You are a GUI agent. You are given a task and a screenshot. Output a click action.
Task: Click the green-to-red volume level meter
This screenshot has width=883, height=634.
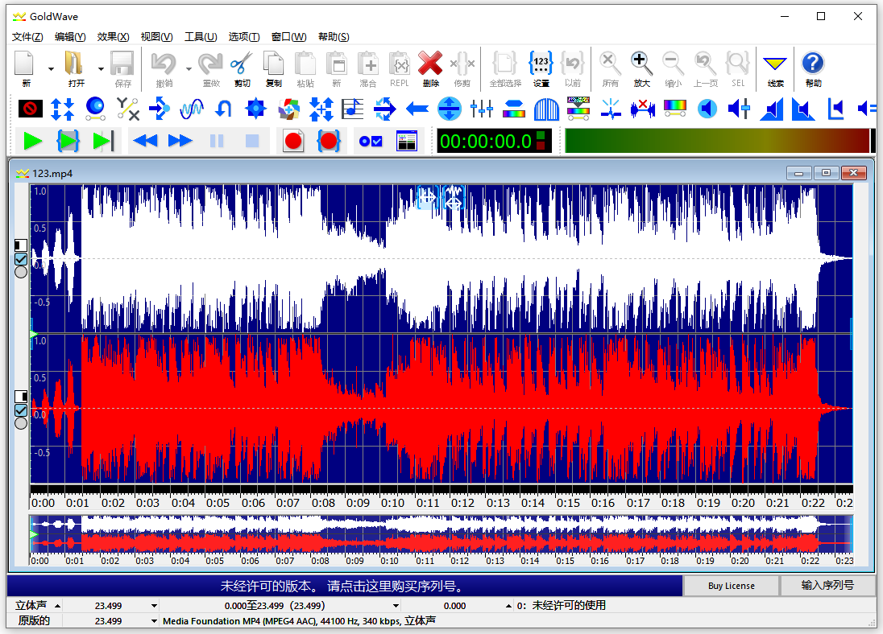tap(717, 141)
